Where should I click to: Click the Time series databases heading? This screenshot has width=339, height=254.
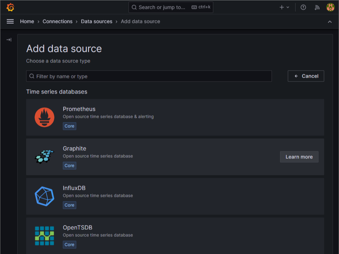56,92
